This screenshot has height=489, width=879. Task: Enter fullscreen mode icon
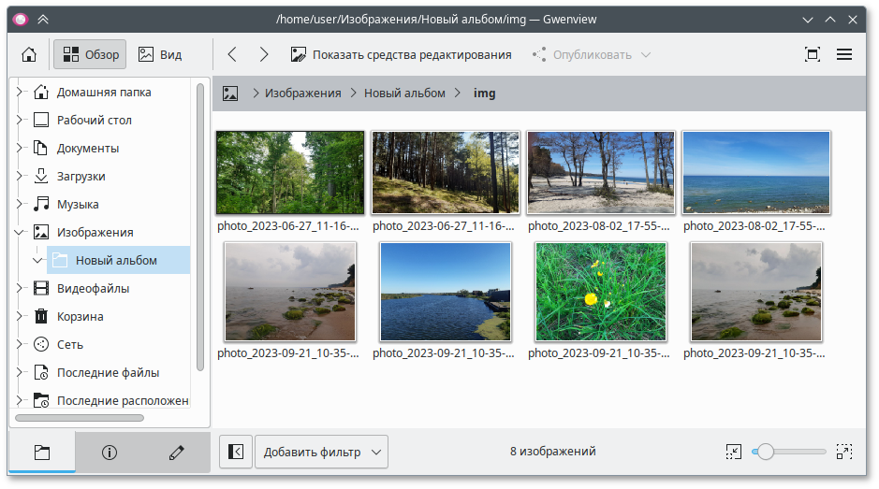(812, 54)
